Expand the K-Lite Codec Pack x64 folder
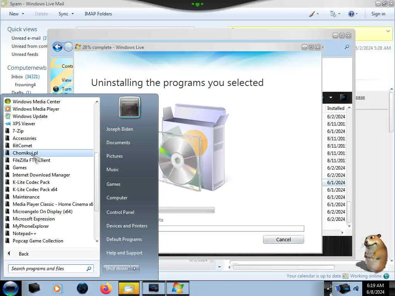The image size is (395, 296). click(35, 190)
